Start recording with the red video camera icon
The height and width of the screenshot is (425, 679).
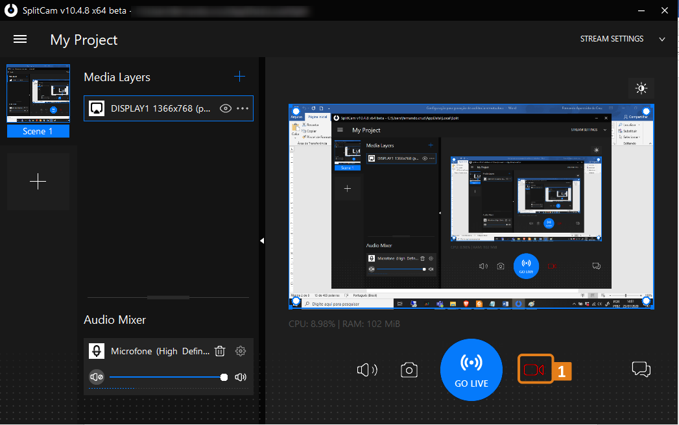pyautogui.click(x=534, y=370)
